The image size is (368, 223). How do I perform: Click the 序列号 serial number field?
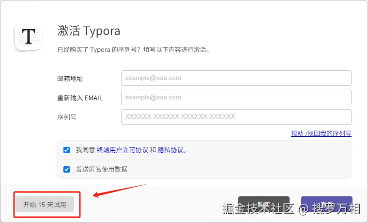pyautogui.click(x=236, y=117)
